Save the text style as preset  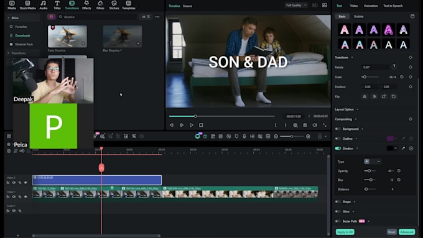click(x=412, y=16)
